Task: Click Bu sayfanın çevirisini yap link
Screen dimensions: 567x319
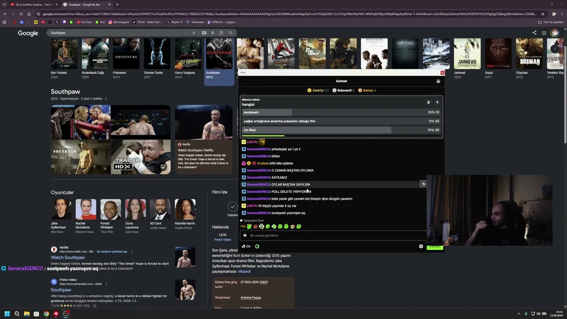Action: 112,252
